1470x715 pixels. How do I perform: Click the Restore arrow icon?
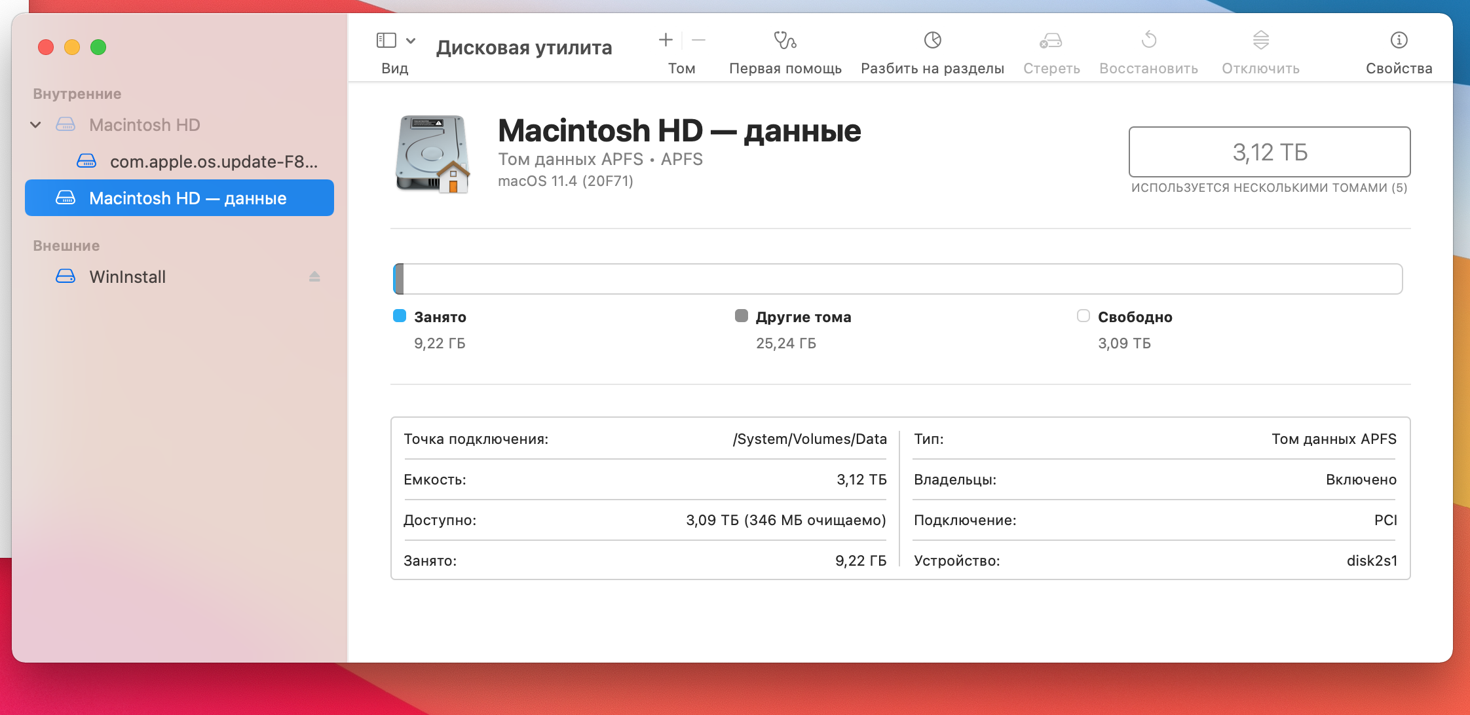tap(1148, 41)
